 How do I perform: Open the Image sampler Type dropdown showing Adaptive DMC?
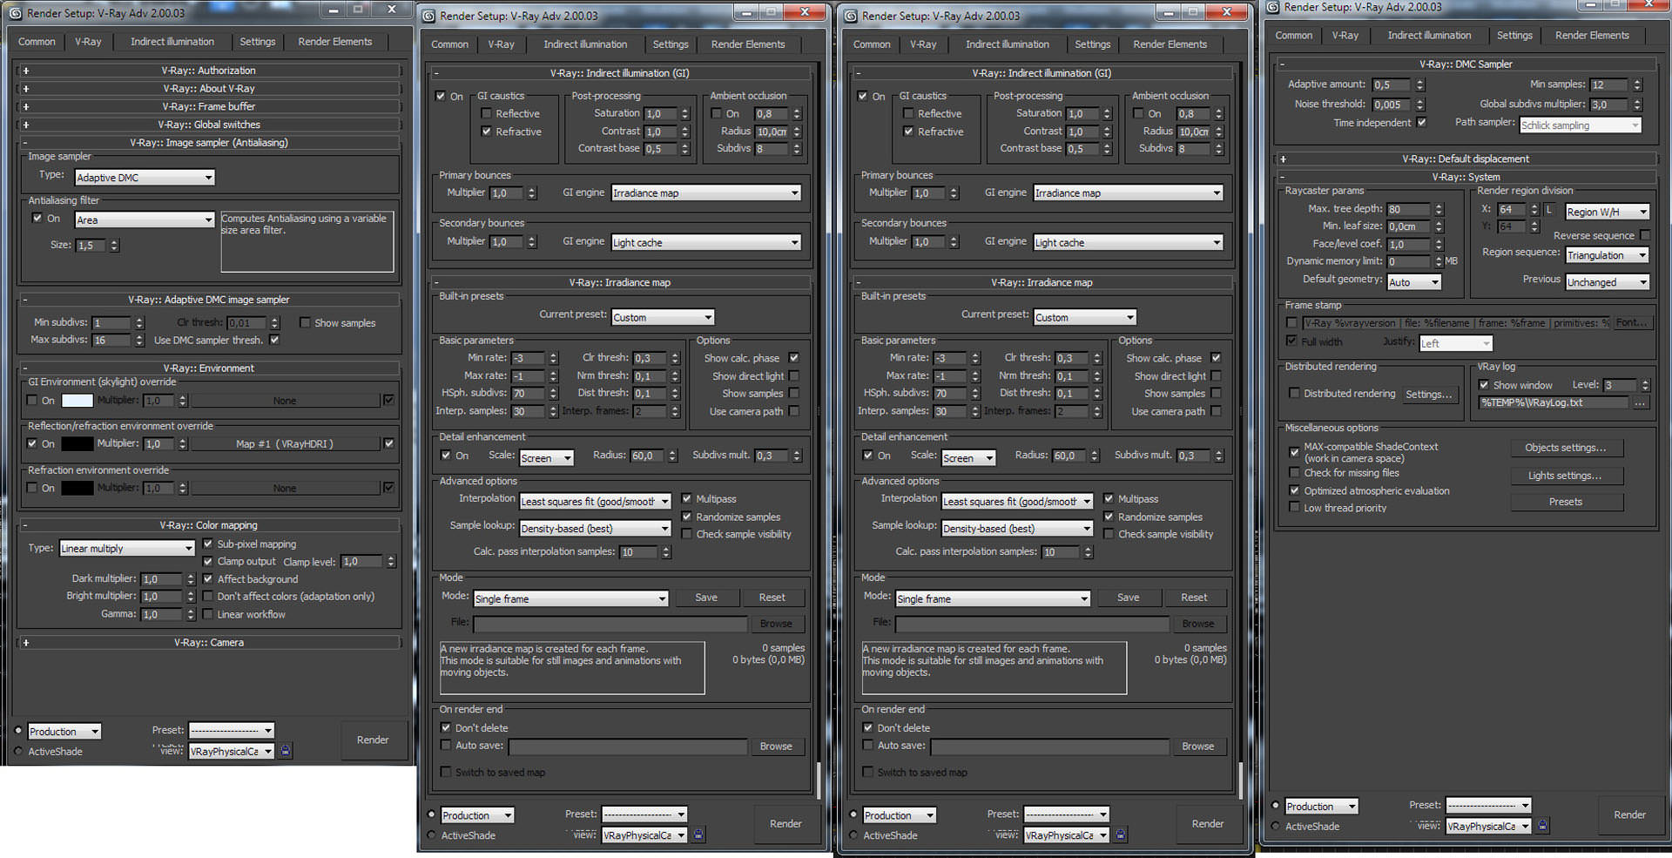tap(145, 178)
